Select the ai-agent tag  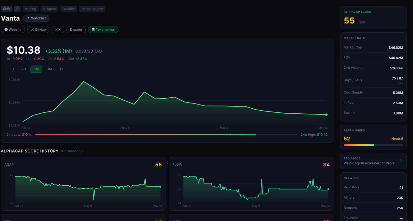49,9
